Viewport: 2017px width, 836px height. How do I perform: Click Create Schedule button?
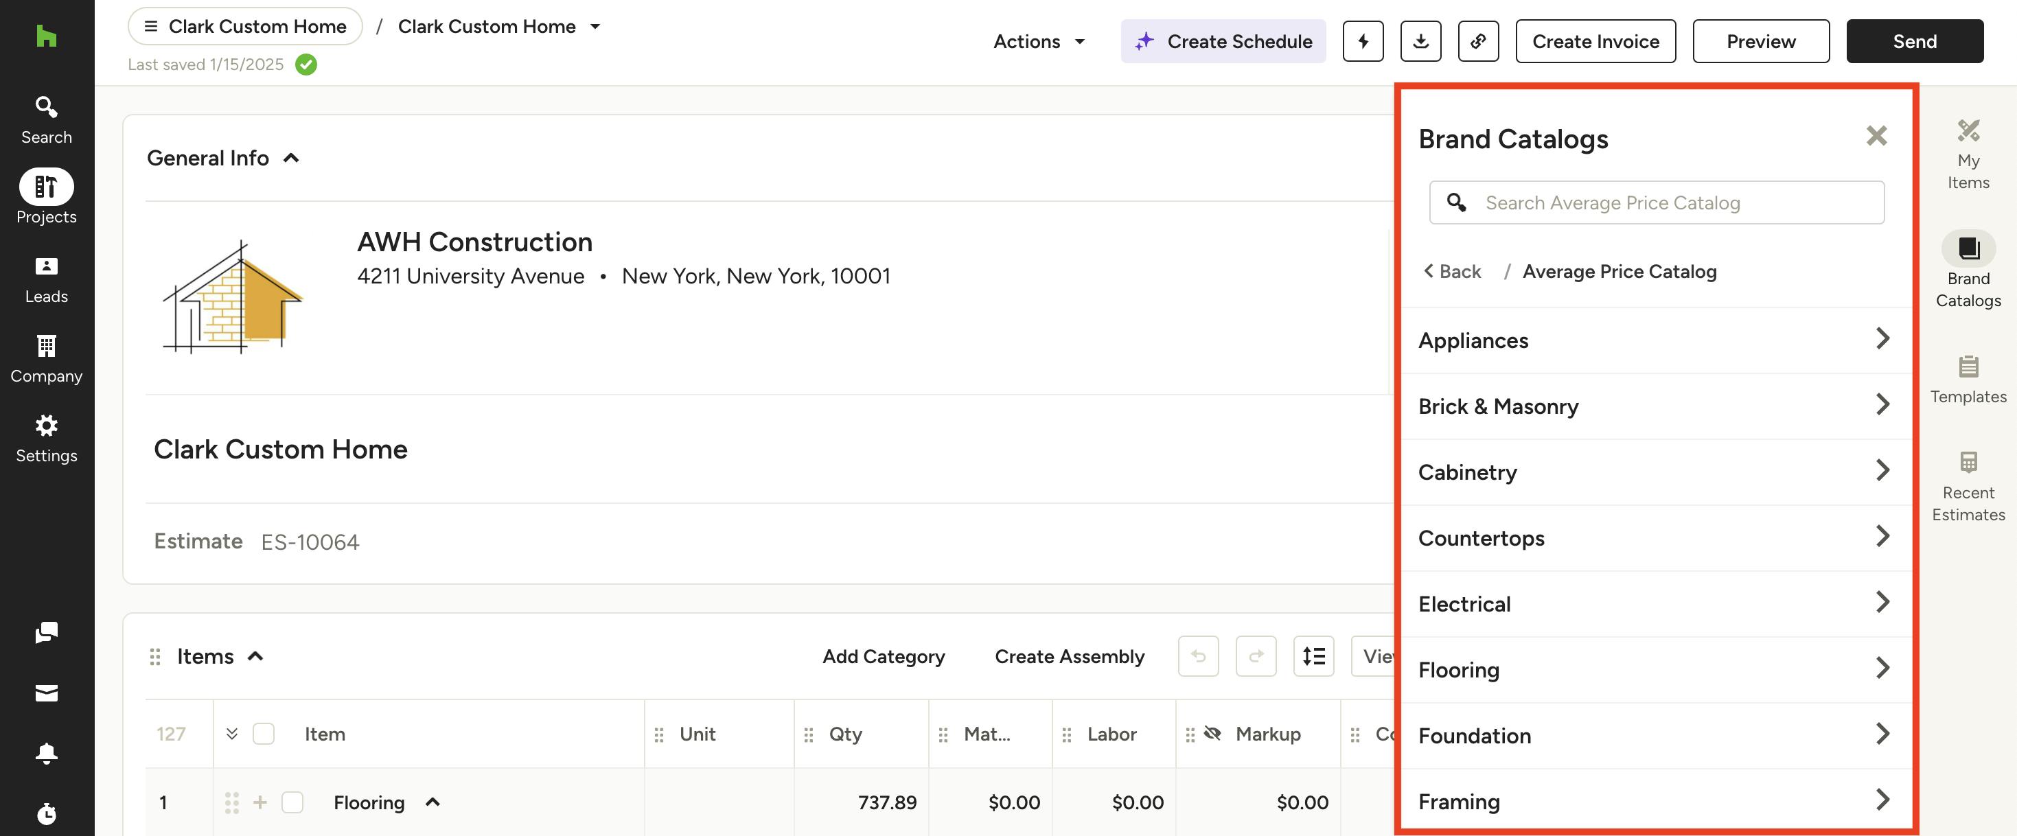1223,40
